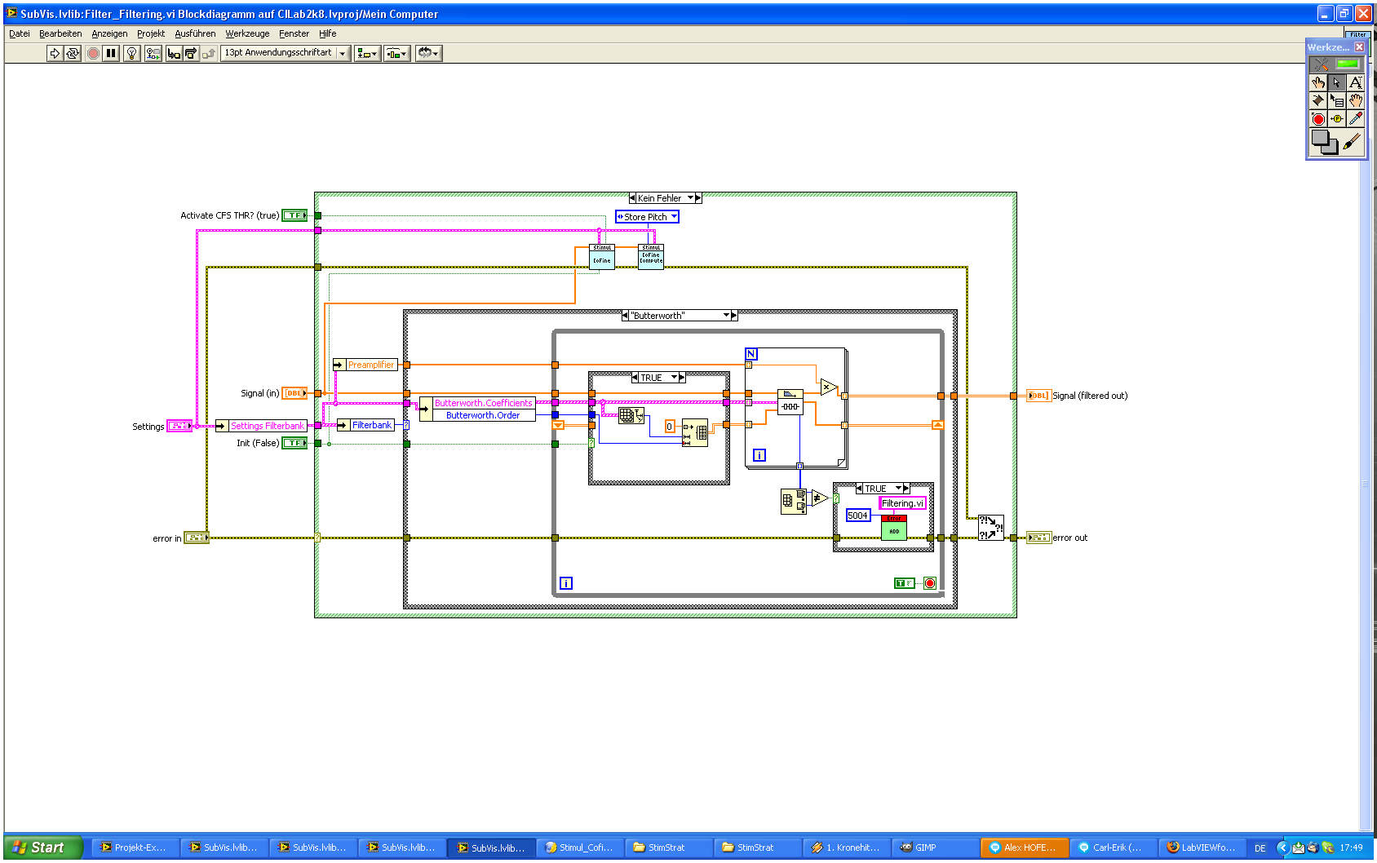Go to next case of Butterworth structure
Screen dimensions: 1377x863
point(734,316)
